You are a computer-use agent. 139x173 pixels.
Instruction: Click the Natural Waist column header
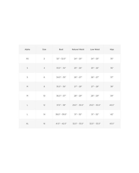[78, 50]
